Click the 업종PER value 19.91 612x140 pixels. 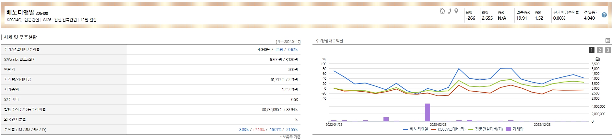point(522,18)
